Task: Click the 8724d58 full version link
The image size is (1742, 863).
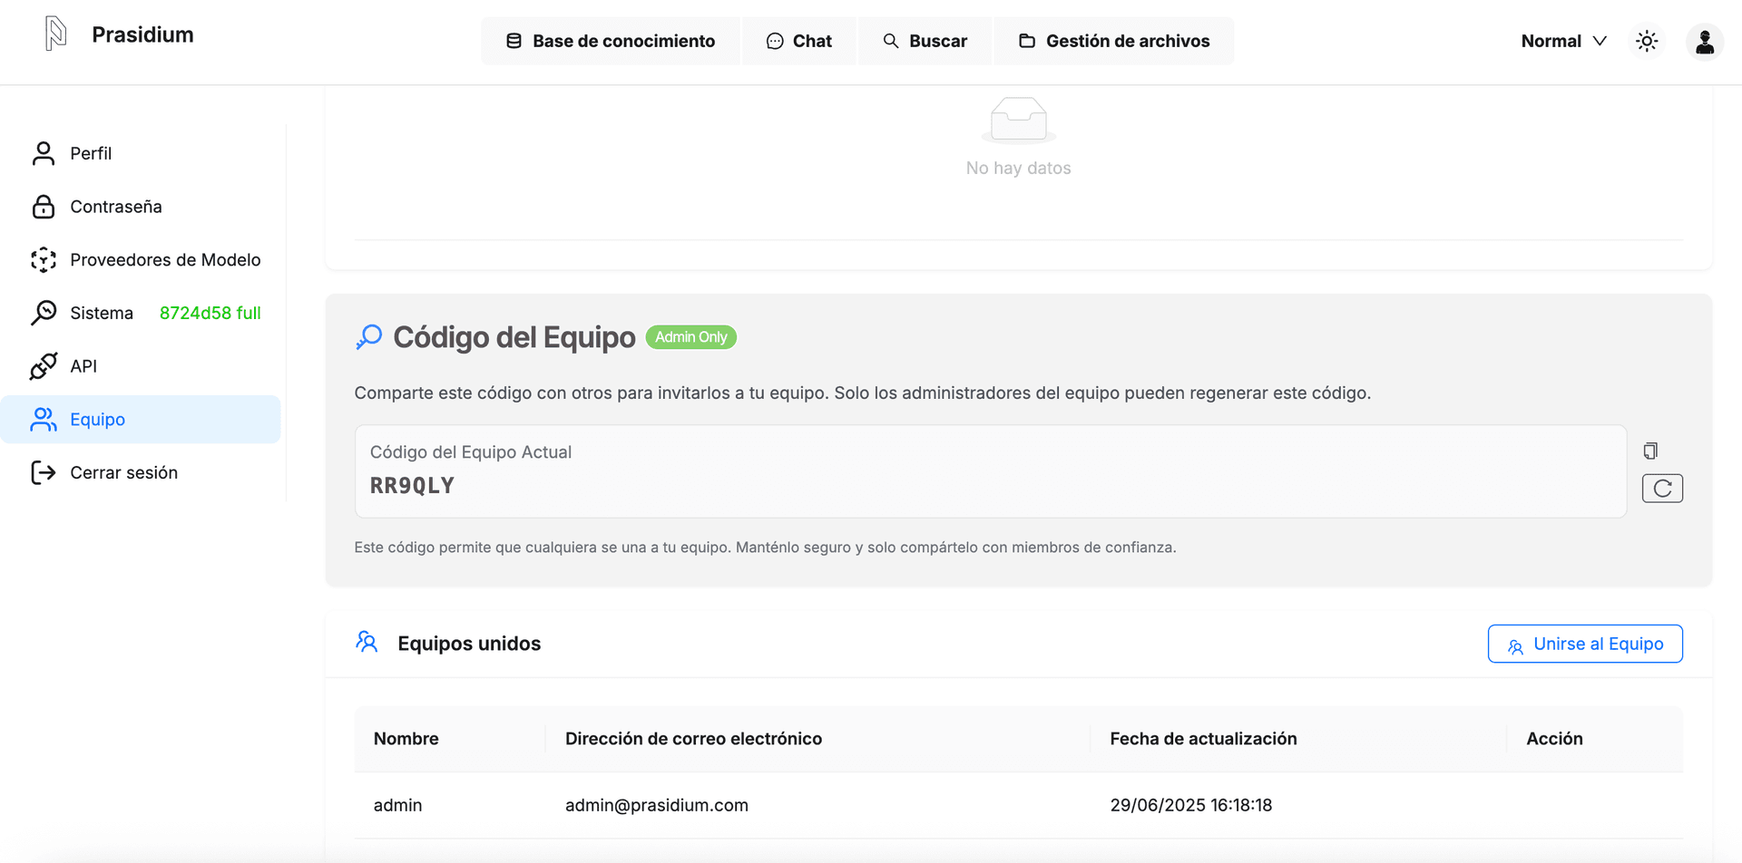Action: pos(210,313)
